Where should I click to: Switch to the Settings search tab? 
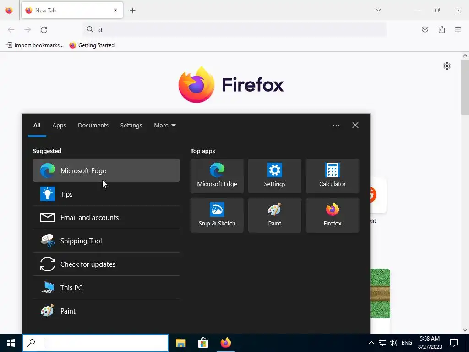click(131, 126)
